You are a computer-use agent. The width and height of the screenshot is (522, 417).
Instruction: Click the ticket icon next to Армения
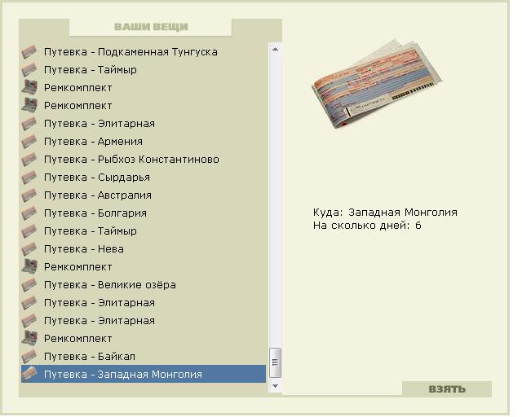(x=29, y=142)
